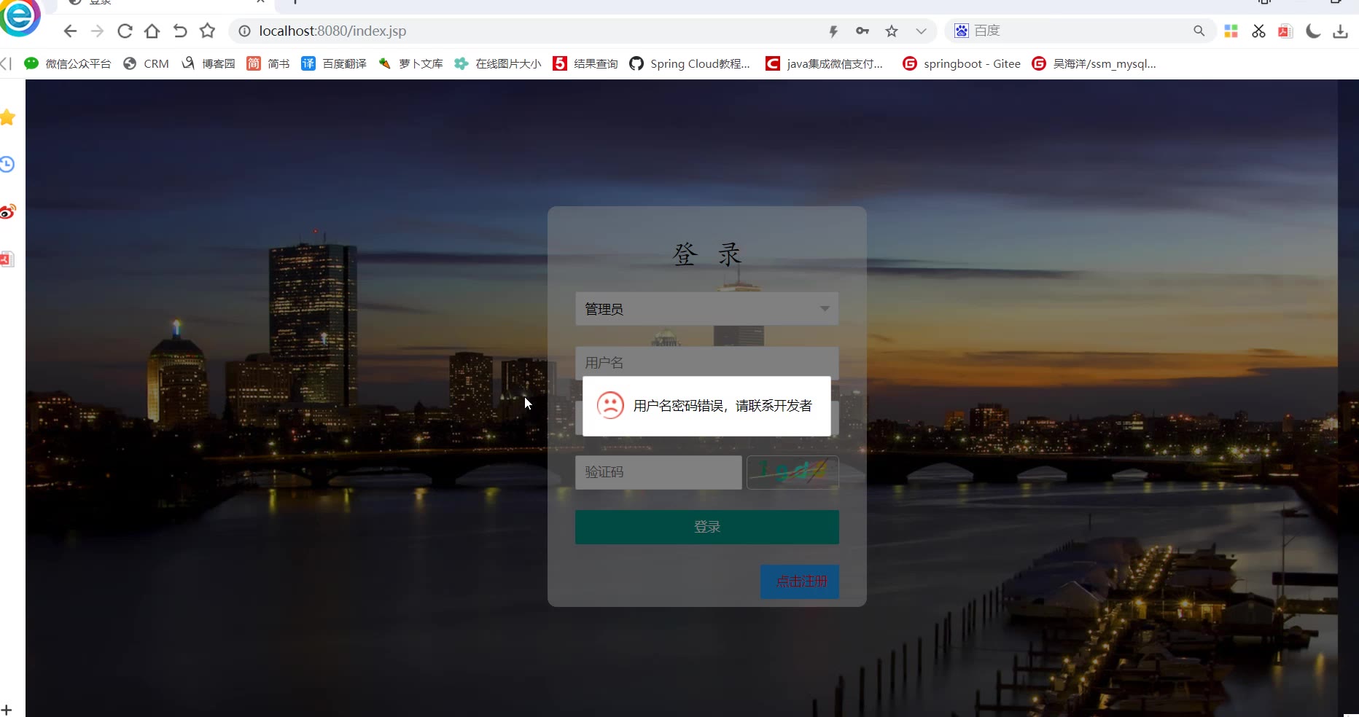Open the 吴海洋/ssm_mysql bookmark
1359x717 pixels.
[x=1094, y=63]
